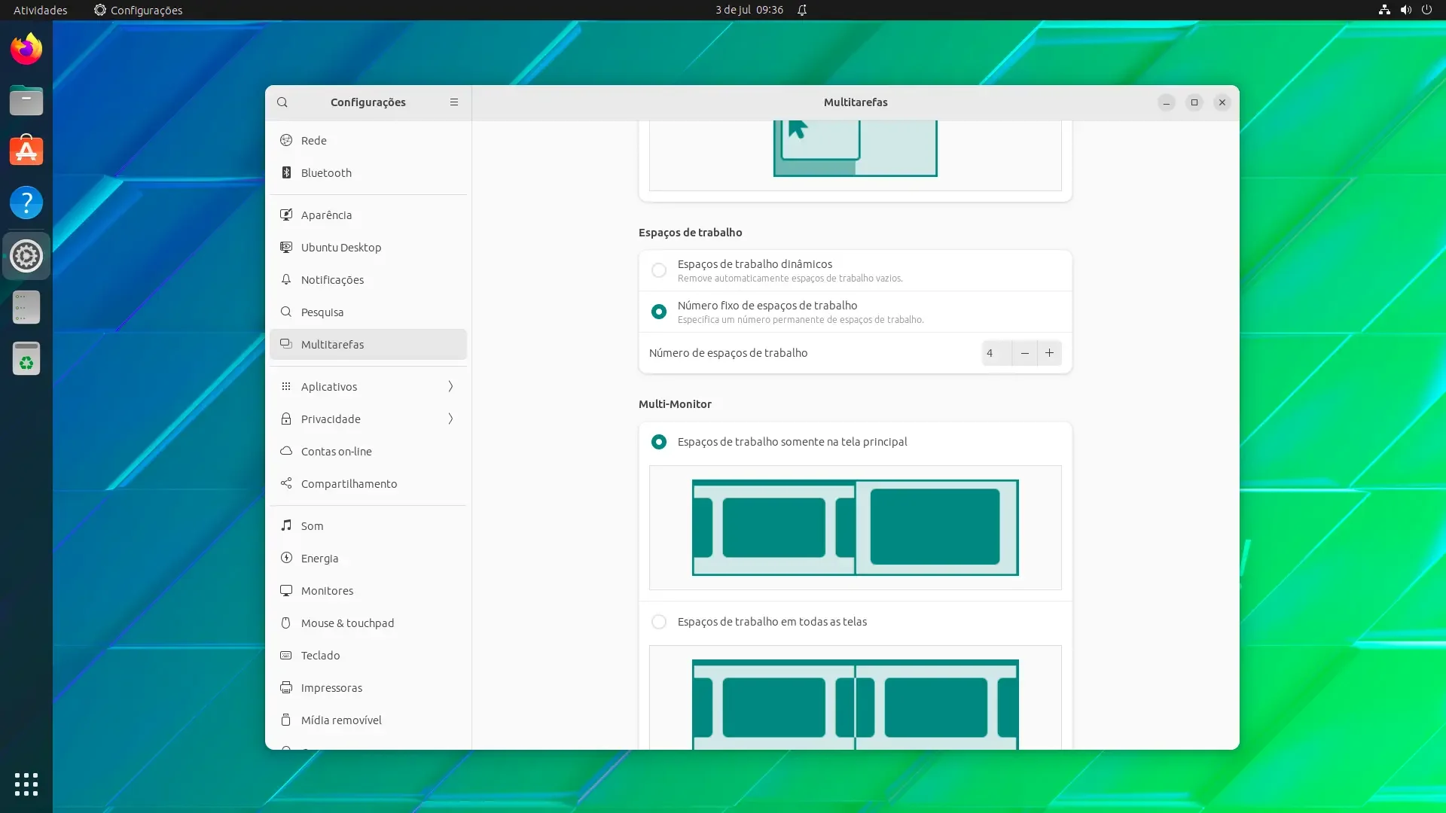This screenshot has width=1446, height=813.
Task: Click the notification bell in top bar
Action: coord(802,10)
